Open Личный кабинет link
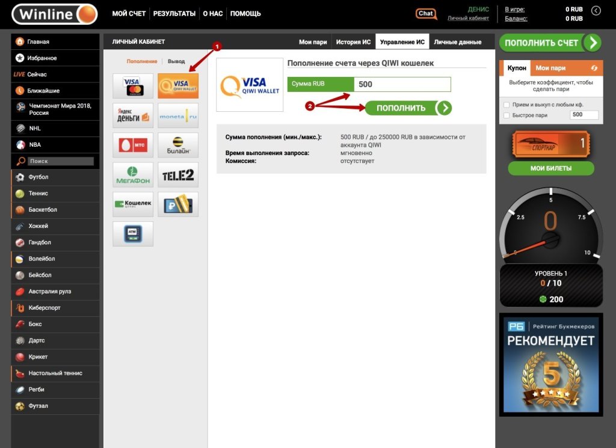 tap(468, 18)
